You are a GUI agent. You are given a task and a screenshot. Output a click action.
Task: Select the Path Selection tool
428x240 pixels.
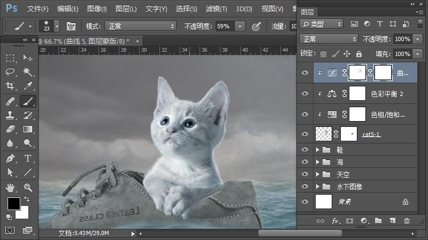[10, 172]
